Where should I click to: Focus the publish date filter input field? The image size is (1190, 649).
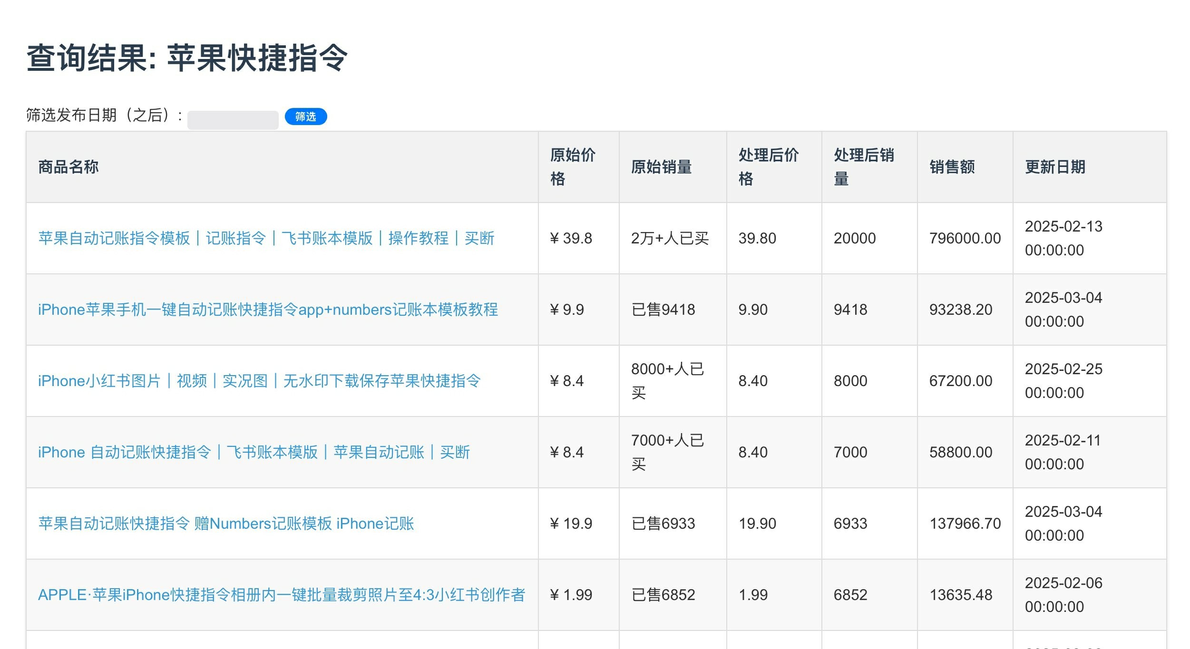[x=233, y=120]
